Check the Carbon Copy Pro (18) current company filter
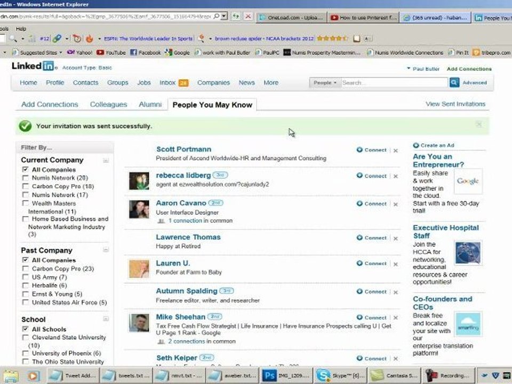Viewport: 512px width, 384px height. [25, 187]
